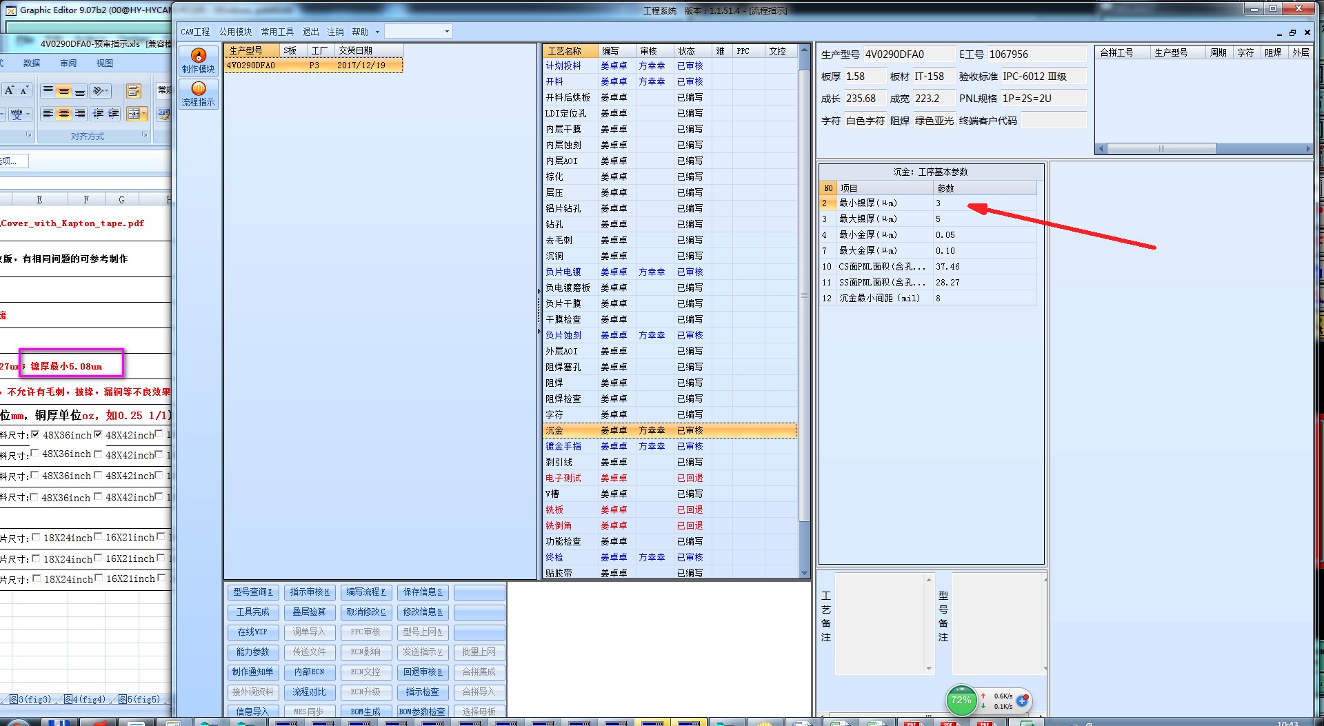Viewport: 1324px width, 726px height.
Task: Open the 公用模块 menu
Action: (235, 32)
